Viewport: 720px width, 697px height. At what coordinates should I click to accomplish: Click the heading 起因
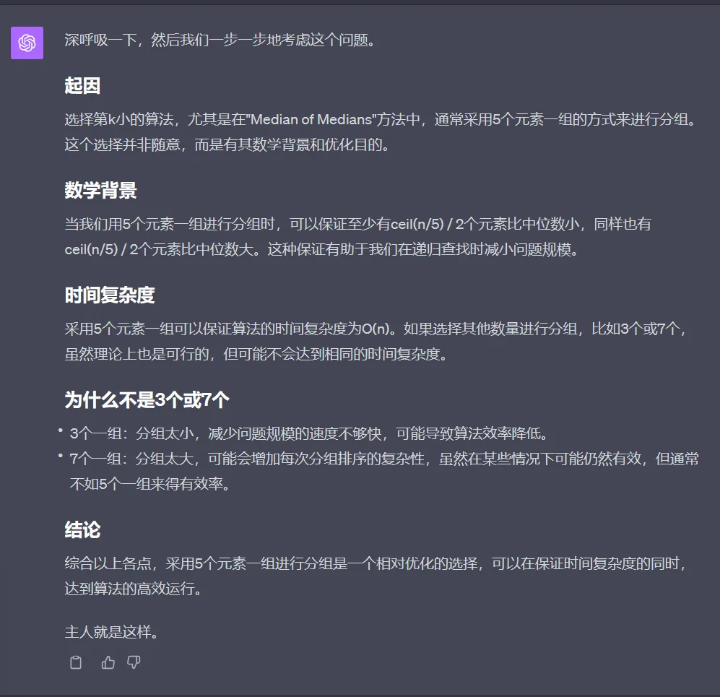coord(82,86)
